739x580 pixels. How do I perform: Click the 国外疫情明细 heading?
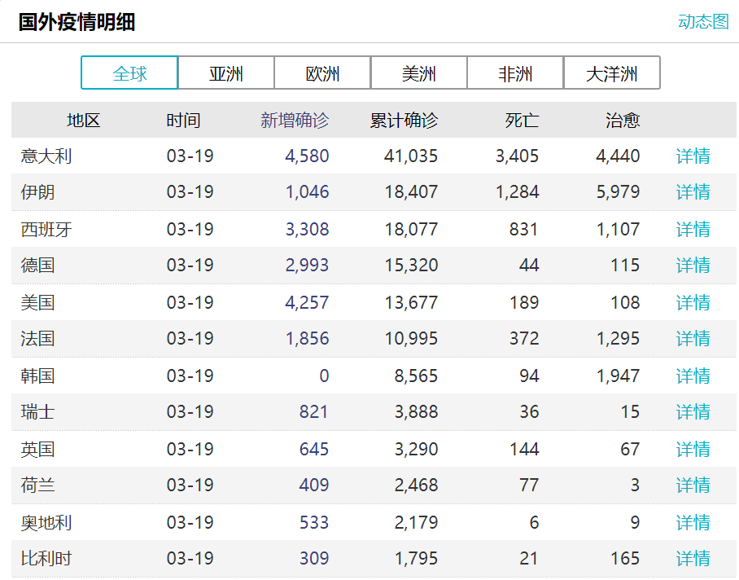77,22
